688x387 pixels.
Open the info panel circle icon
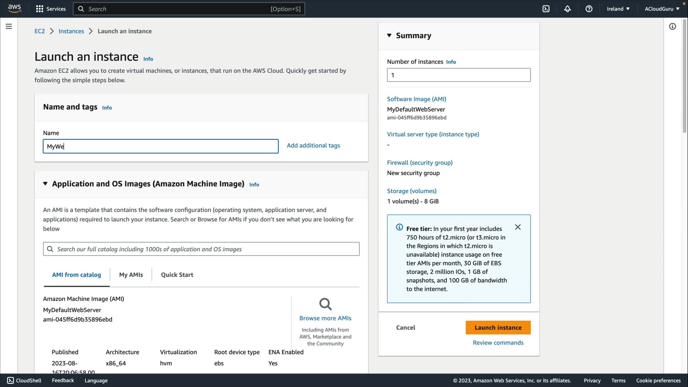[x=672, y=27]
